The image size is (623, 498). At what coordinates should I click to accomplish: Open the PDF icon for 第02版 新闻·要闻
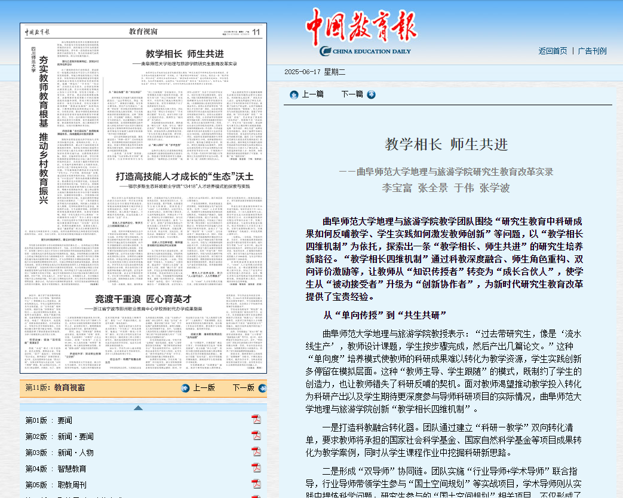click(256, 436)
